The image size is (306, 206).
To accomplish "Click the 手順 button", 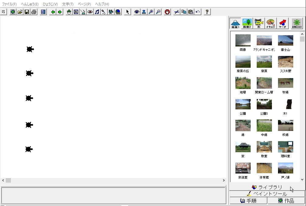I will (x=248, y=201).
